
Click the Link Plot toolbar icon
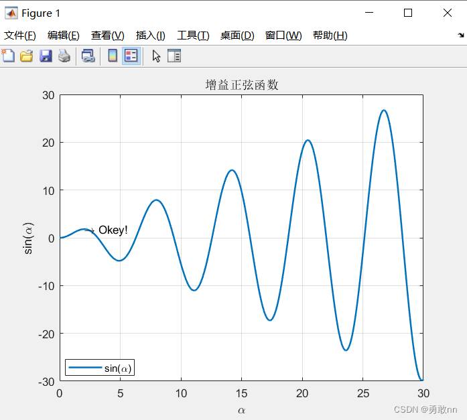click(88, 56)
